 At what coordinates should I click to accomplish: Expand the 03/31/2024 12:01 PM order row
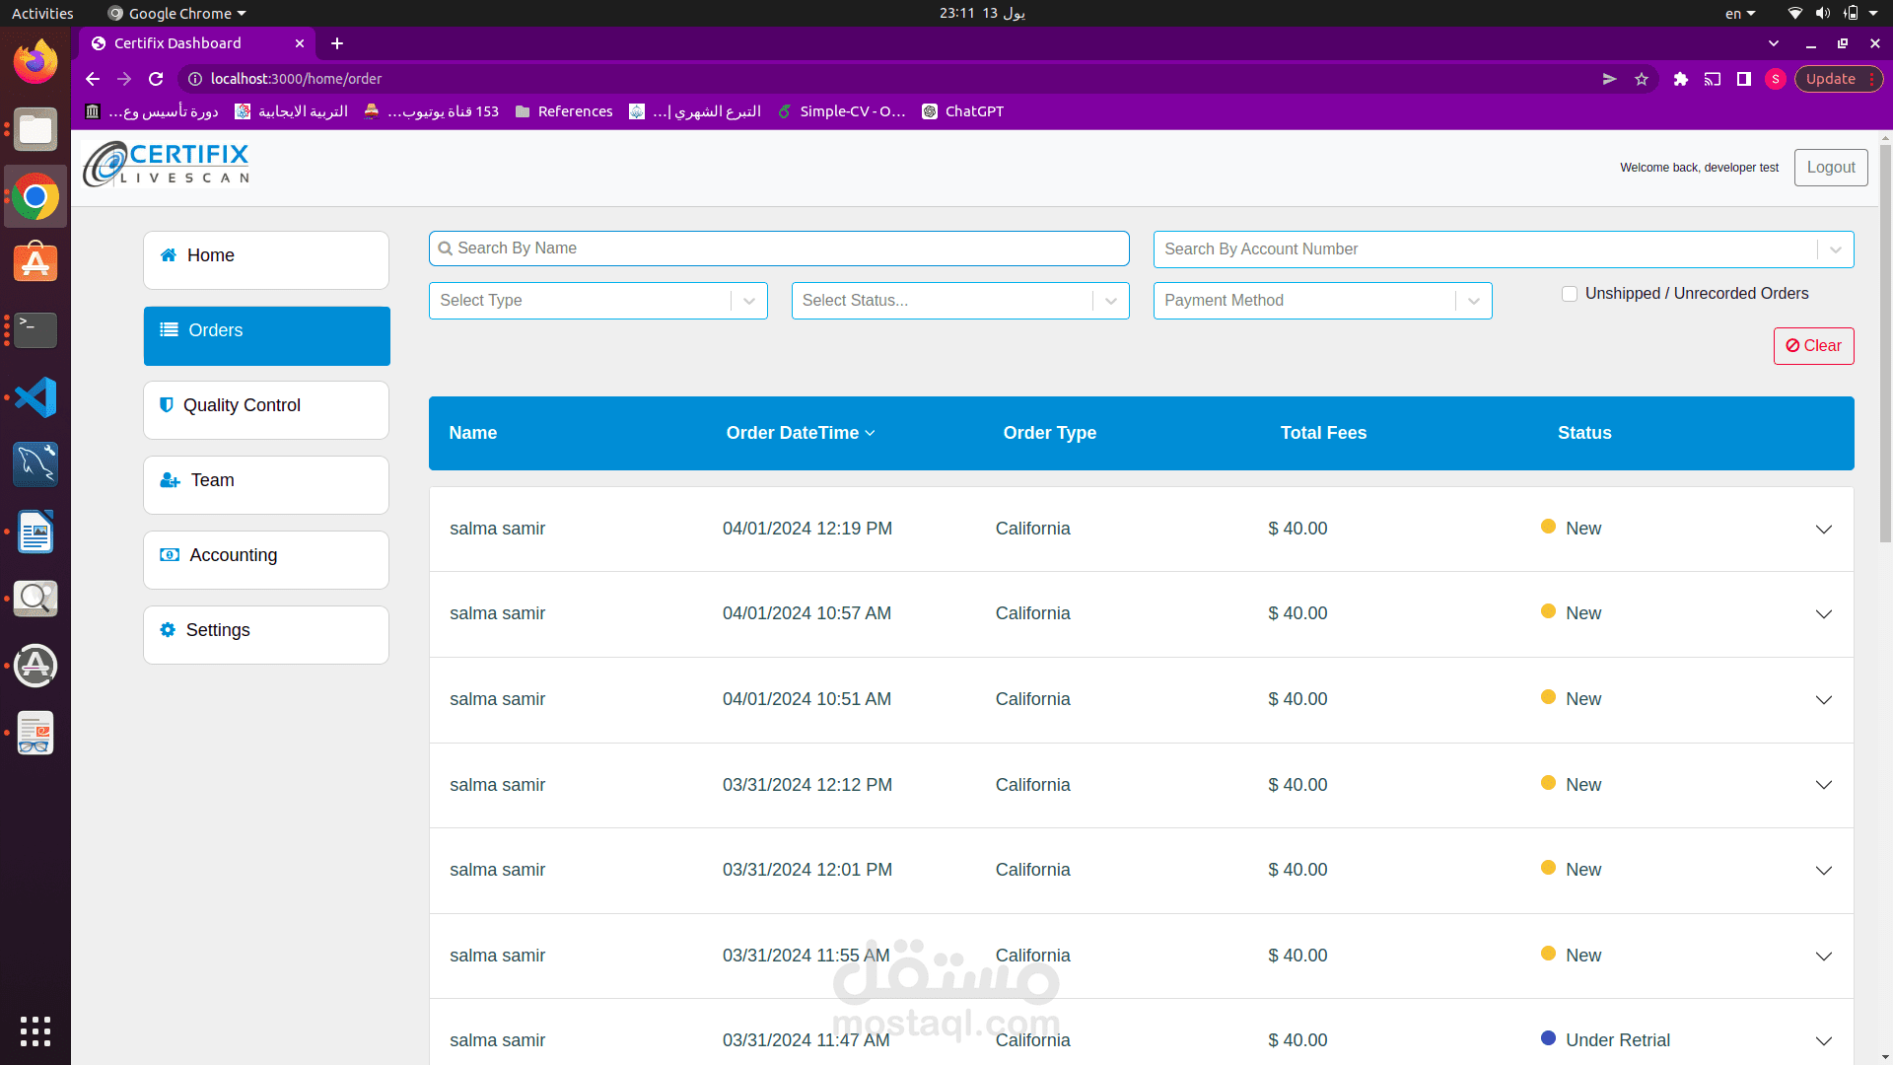click(1824, 871)
